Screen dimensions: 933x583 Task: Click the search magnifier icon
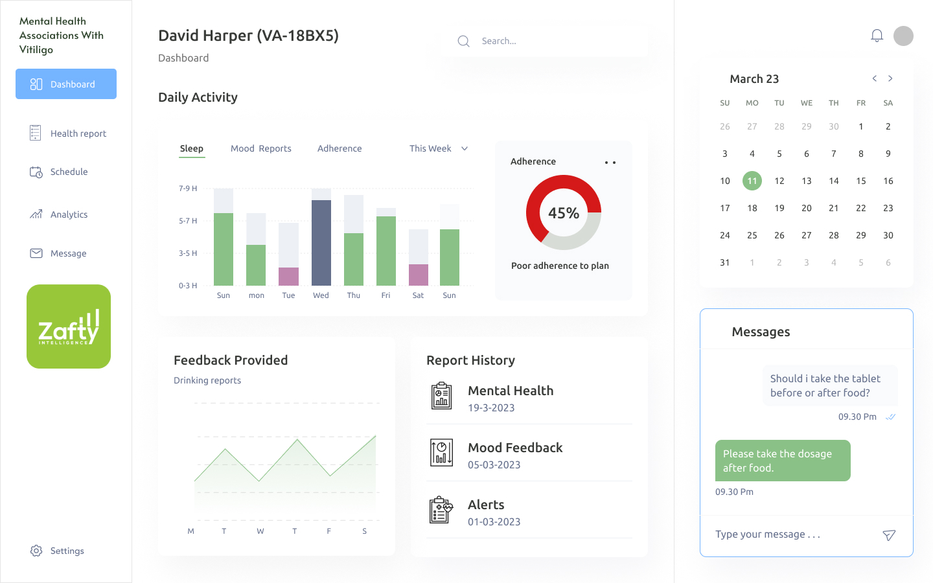[463, 41]
